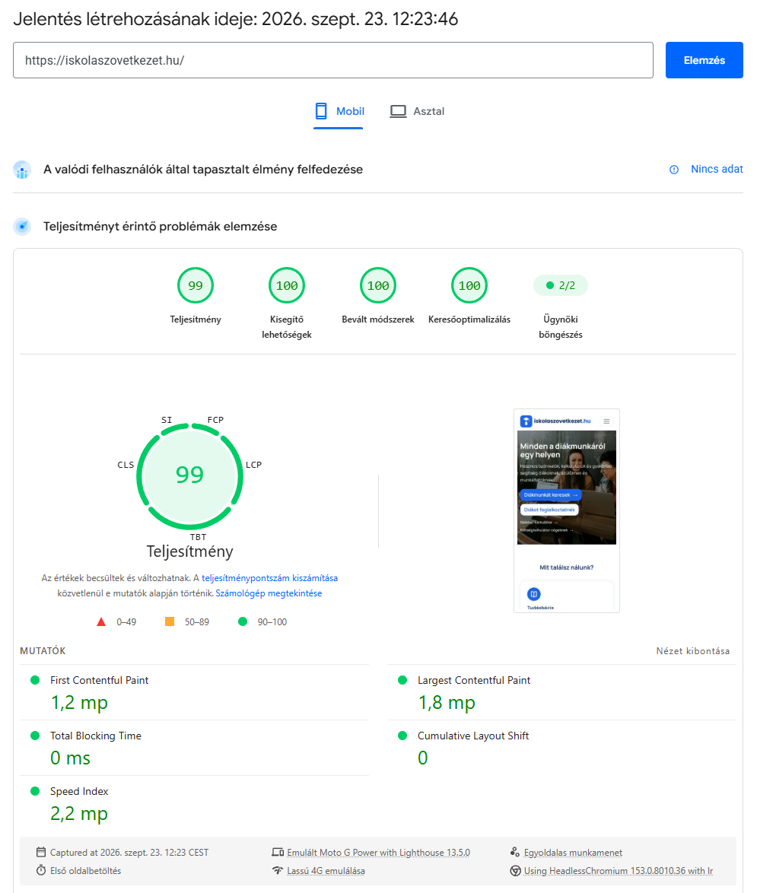Click the Captured at 2026. szept. 23. text
This screenshot has height=893, width=757.
click(129, 853)
